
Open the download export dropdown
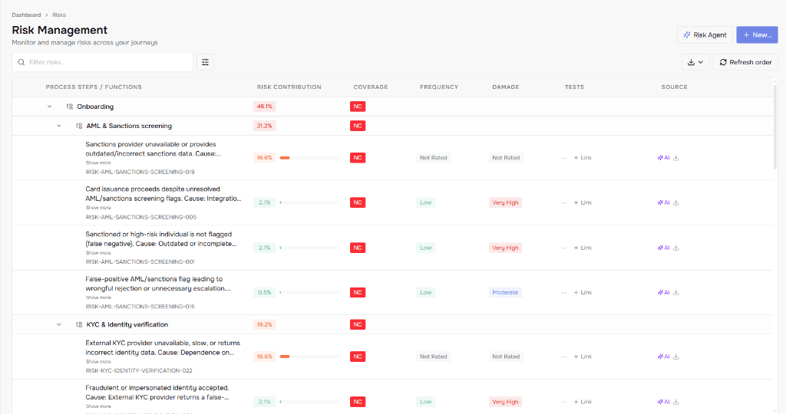(695, 62)
